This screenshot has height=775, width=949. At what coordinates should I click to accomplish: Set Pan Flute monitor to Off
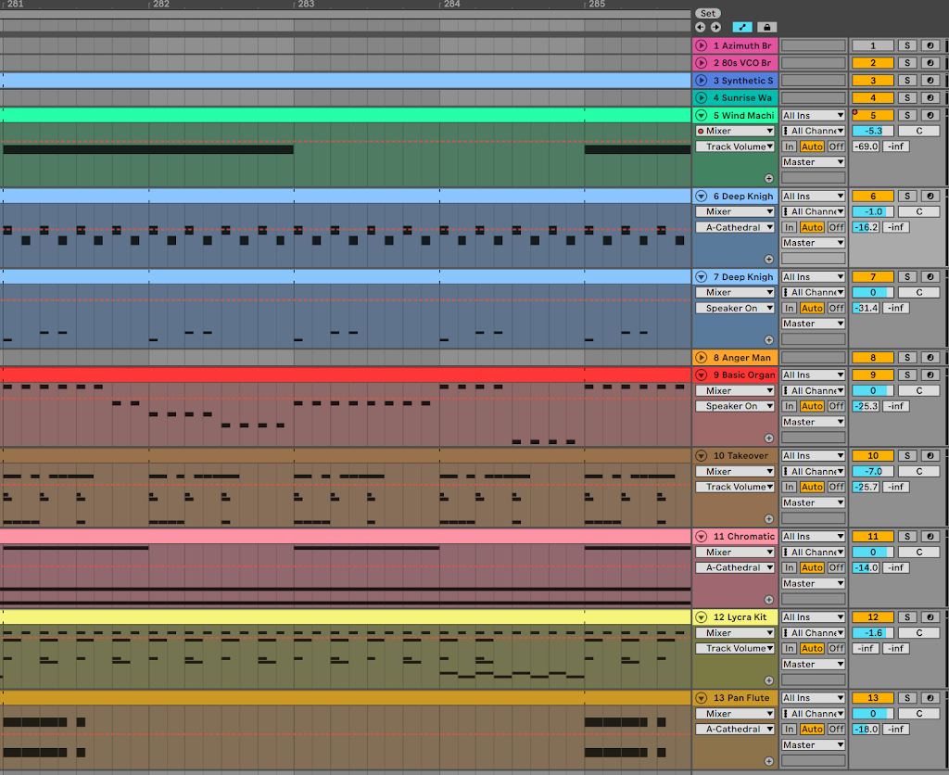(836, 730)
